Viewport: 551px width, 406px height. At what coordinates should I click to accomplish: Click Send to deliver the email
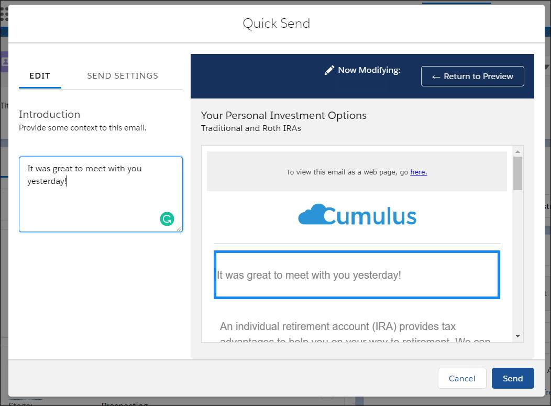[x=512, y=378]
